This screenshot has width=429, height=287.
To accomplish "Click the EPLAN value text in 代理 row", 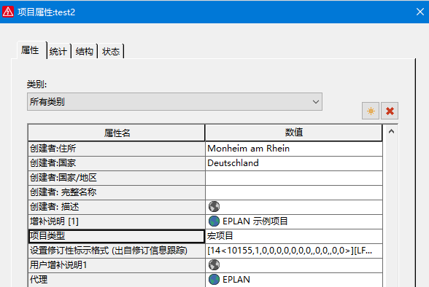I will tap(236, 280).
